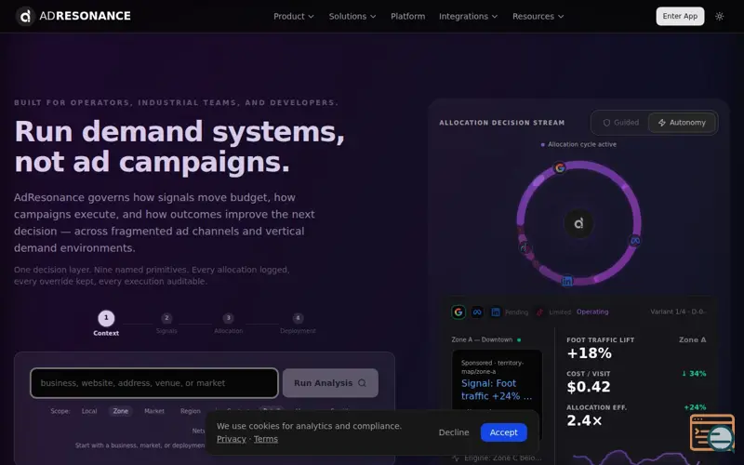Click the green 34% cost decrease indicator

coord(694,374)
